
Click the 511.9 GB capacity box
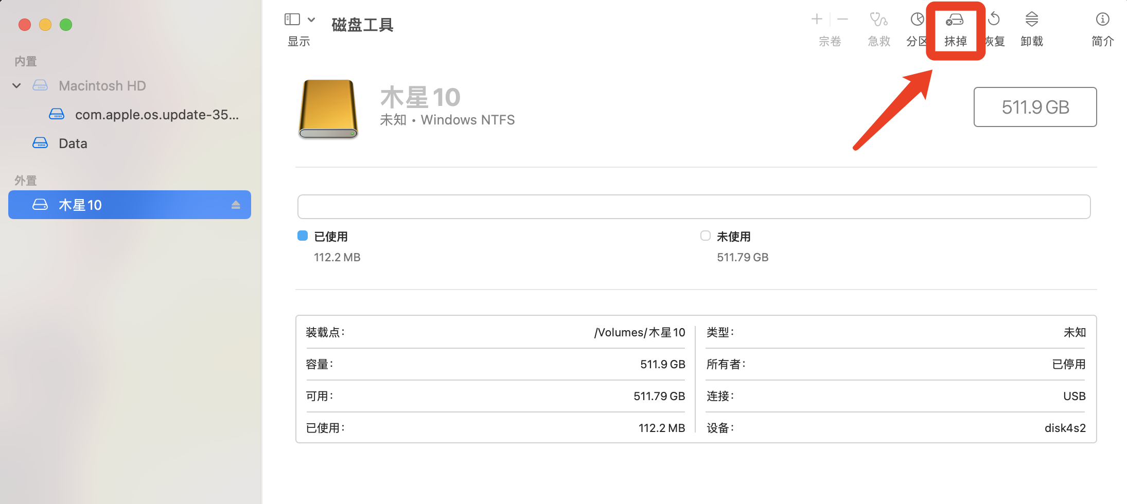[x=1035, y=107]
